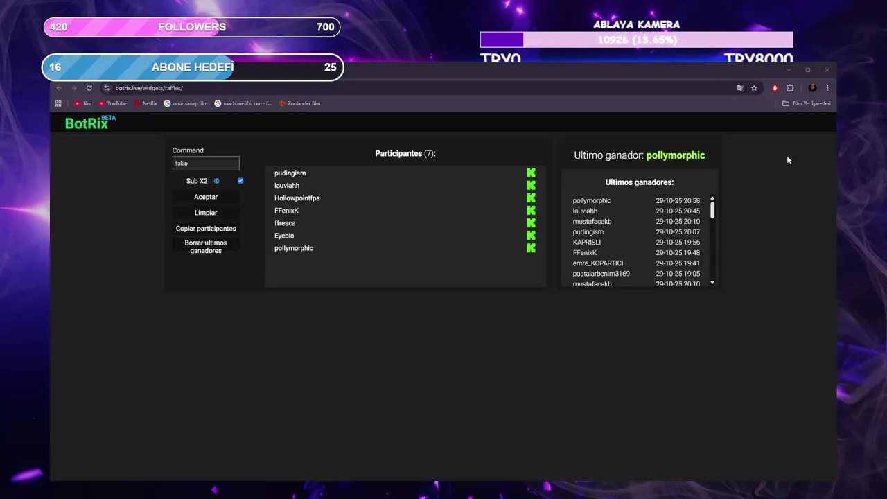
Task: Click the Sub X2 info icon
Action: pyautogui.click(x=216, y=181)
